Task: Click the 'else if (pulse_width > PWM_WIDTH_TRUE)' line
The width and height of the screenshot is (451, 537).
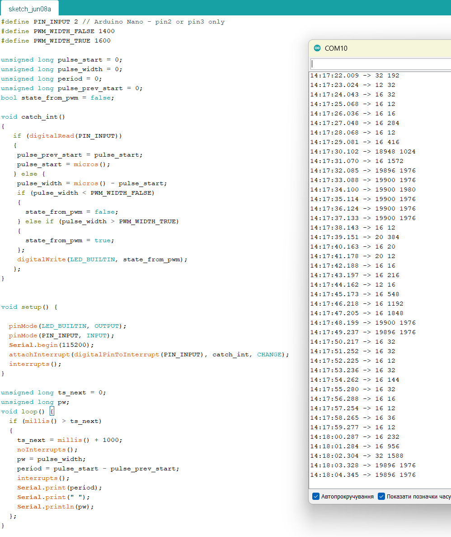Action: pyautogui.click(x=98, y=221)
